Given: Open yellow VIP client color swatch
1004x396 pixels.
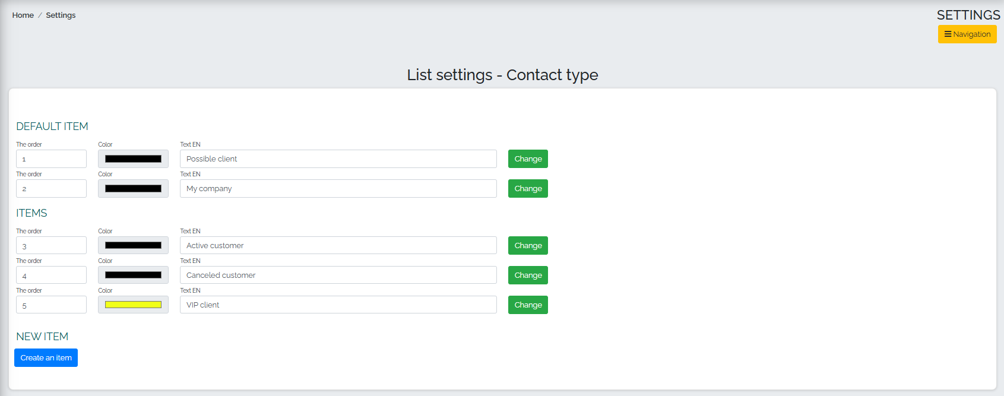Looking at the screenshot, I should [x=133, y=305].
